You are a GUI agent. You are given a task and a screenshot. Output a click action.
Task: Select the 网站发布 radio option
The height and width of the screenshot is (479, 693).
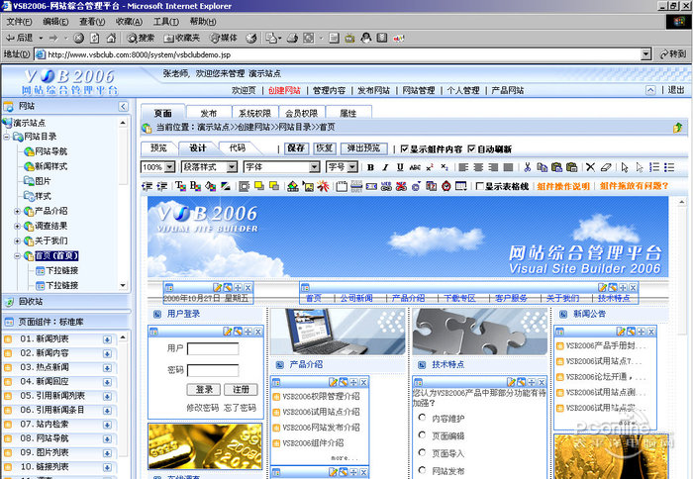tap(422, 470)
